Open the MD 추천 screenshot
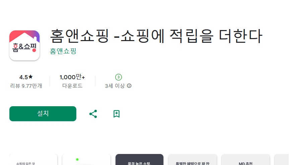Screen dimensions: 289x165 245,159
